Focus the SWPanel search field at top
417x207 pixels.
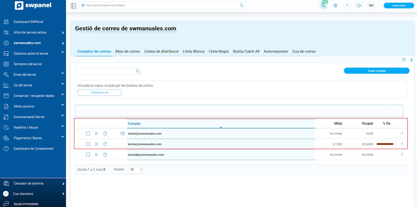click(162, 5)
